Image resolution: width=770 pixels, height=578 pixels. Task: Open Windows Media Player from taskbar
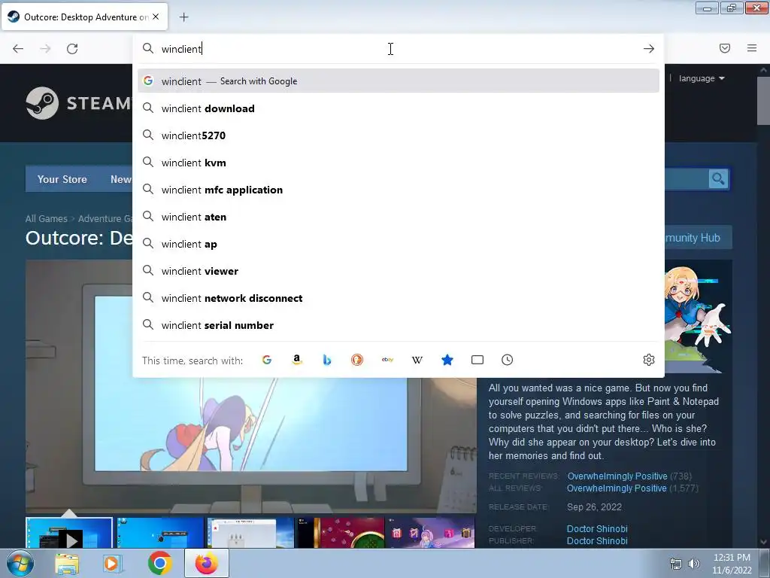(113, 564)
